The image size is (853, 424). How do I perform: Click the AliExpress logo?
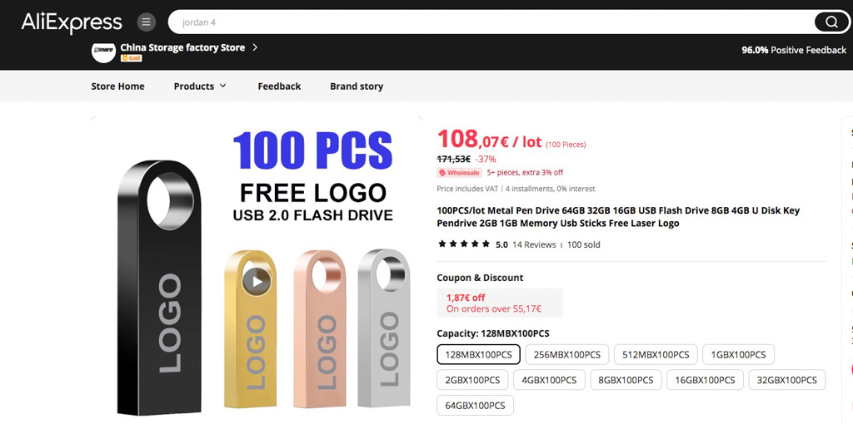tap(72, 22)
